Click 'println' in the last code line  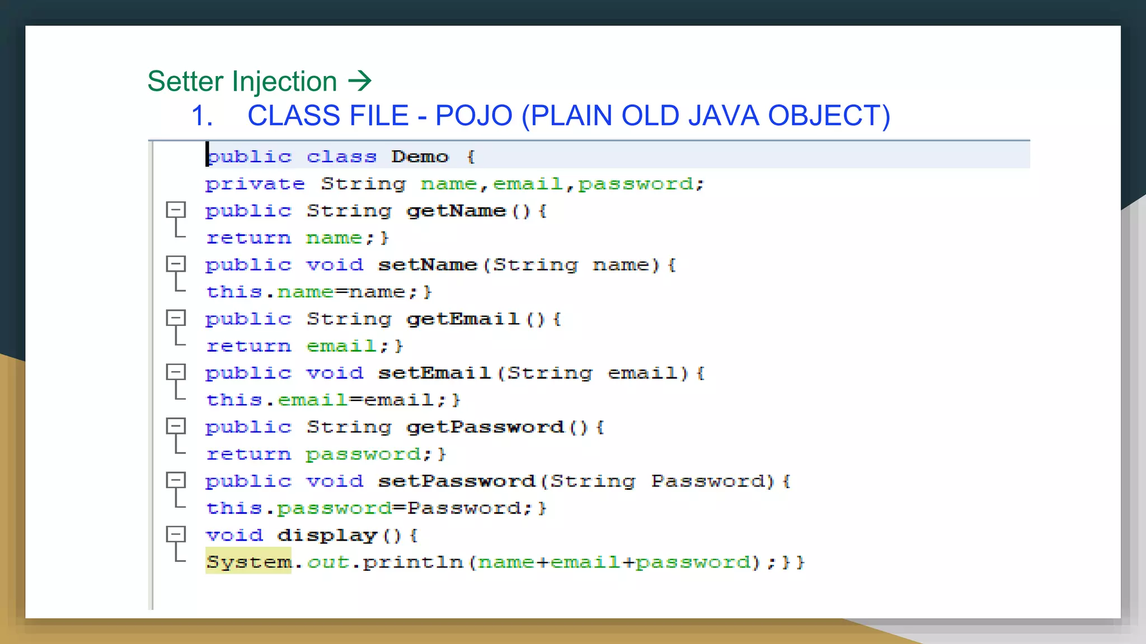[413, 562]
